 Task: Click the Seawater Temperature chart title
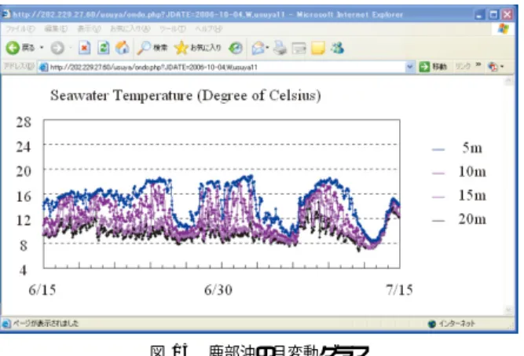(x=186, y=96)
